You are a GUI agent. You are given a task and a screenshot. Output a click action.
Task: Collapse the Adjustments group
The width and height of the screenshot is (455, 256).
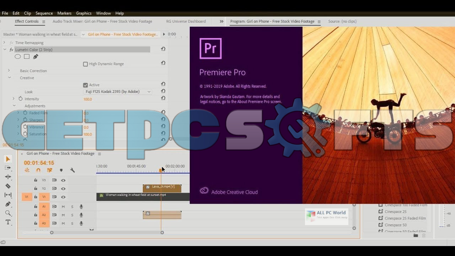tap(14, 106)
